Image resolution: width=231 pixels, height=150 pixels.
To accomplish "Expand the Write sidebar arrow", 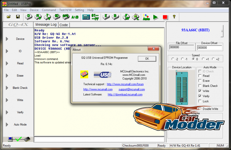I will pos(7,100).
